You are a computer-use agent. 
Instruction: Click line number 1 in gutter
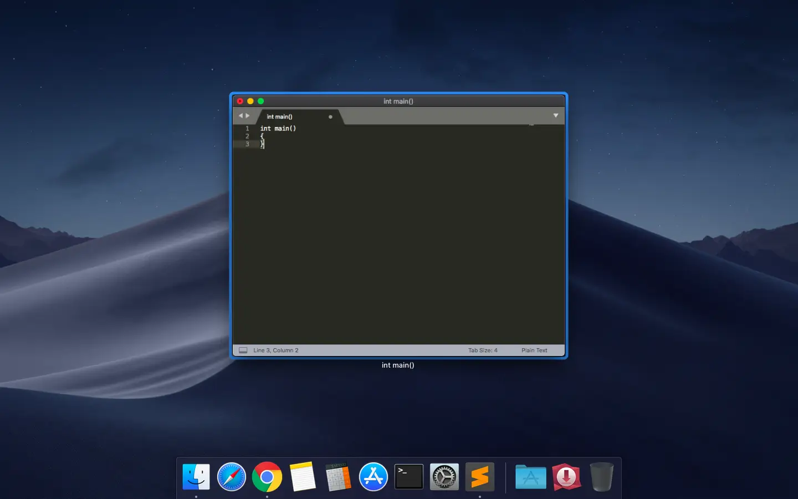(247, 129)
